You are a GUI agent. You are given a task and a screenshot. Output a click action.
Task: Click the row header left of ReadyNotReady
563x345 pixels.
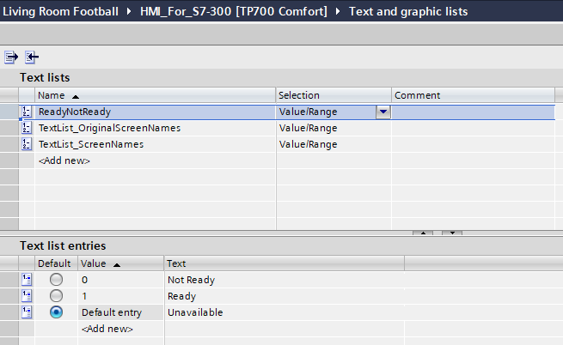tap(9, 112)
